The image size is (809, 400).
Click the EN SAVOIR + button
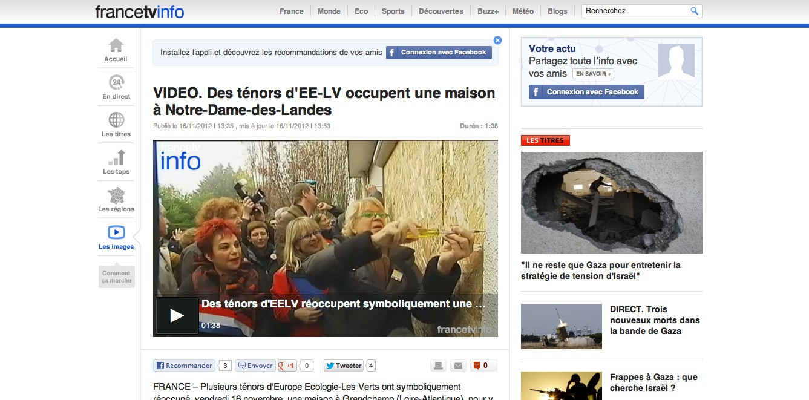[x=593, y=74]
